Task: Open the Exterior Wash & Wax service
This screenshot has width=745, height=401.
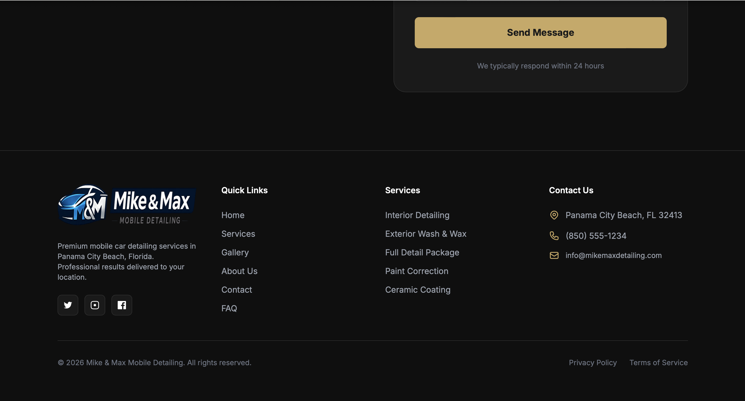Action: tap(426, 234)
